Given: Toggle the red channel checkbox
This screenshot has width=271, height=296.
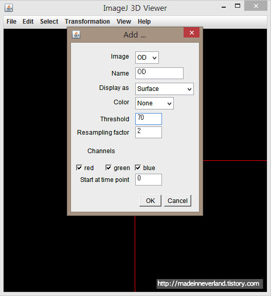Looking at the screenshot, I should click(x=79, y=168).
